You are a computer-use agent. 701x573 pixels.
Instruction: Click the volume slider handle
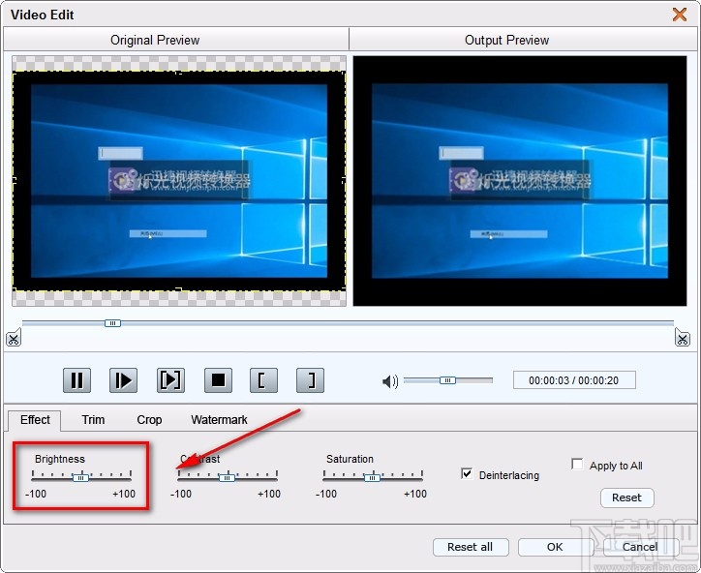click(x=447, y=380)
